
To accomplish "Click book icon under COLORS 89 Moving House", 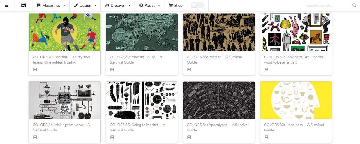I will [x=112, y=70].
